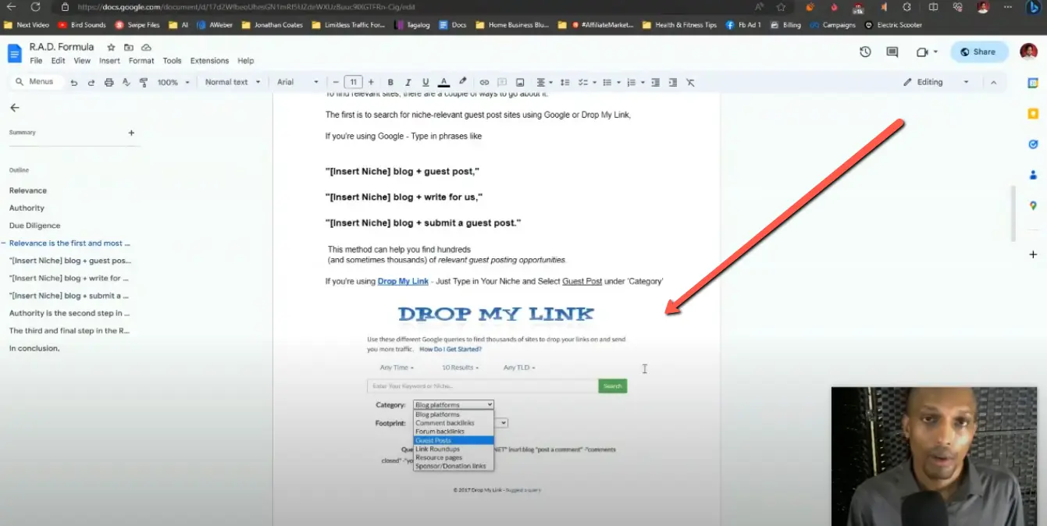Click the print icon in toolbar

click(x=109, y=82)
